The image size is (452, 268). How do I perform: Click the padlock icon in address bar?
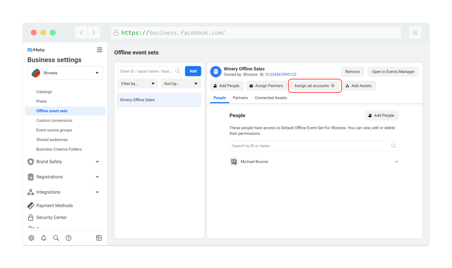pos(116,33)
